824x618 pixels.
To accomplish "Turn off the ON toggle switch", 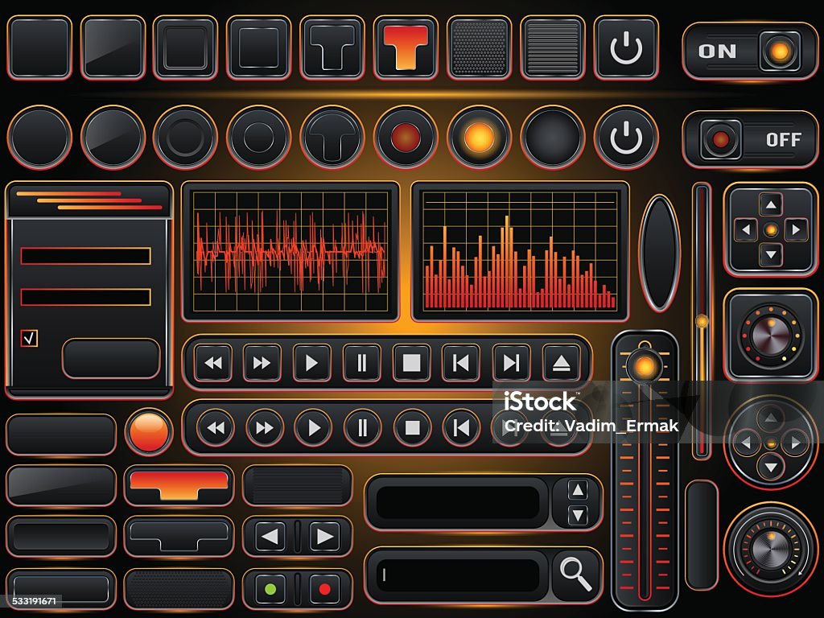I will [x=749, y=51].
